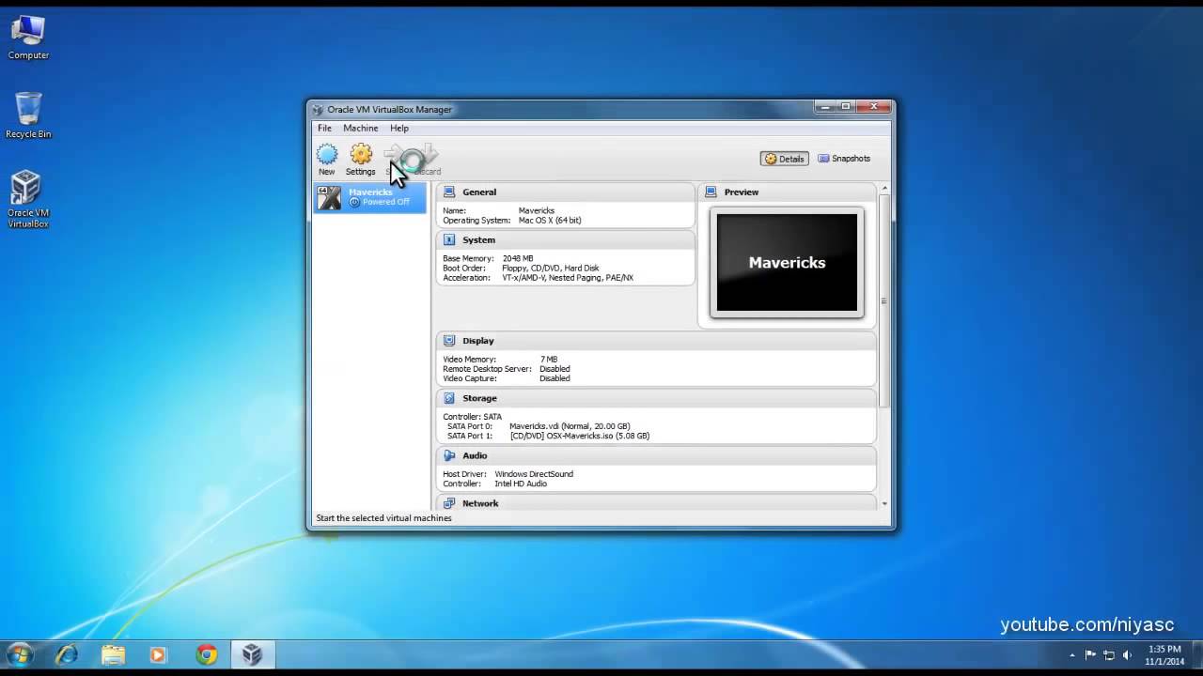Click the Discard toolbar arrow icon
The image size is (1203, 676).
click(x=428, y=155)
